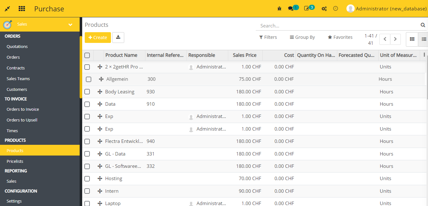Image resolution: width=428 pixels, height=206 pixels.
Task: Open Pricelists in the sidebar
Action: point(15,161)
